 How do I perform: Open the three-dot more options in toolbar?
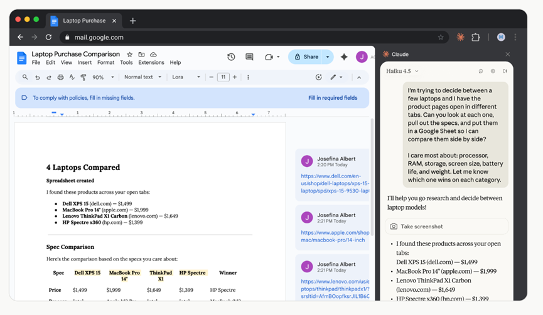point(248,77)
